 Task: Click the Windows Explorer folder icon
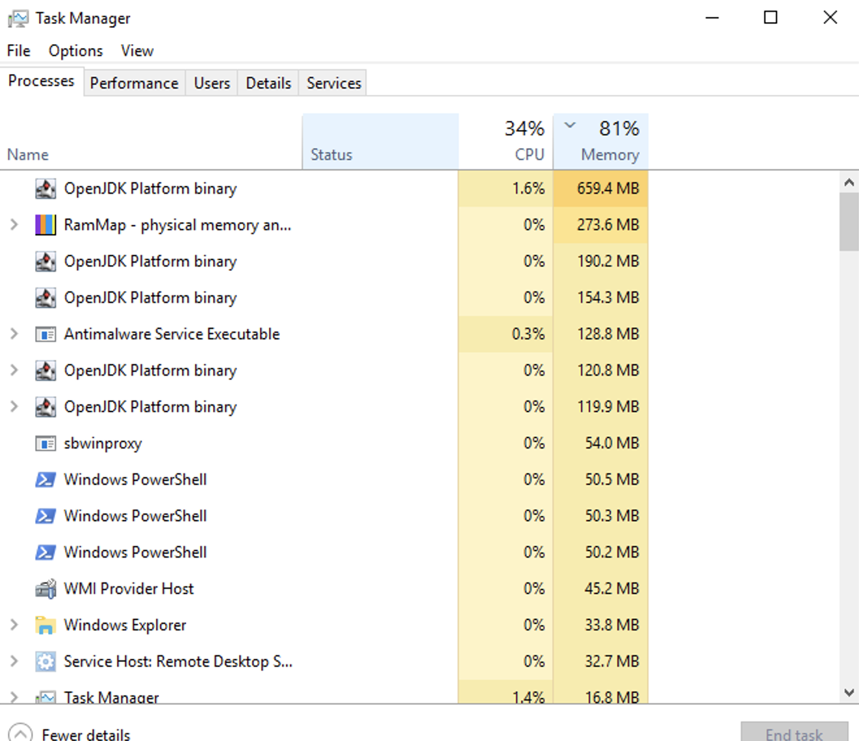tap(45, 625)
